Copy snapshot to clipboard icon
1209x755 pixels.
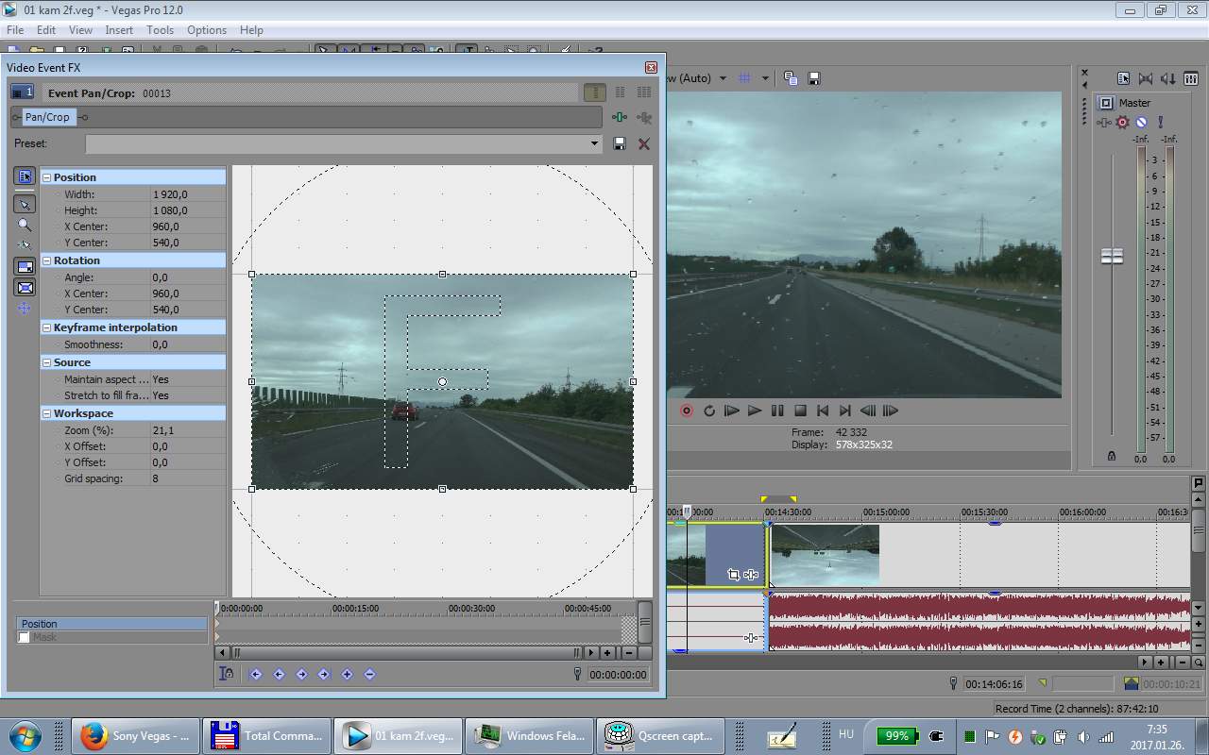click(x=791, y=78)
